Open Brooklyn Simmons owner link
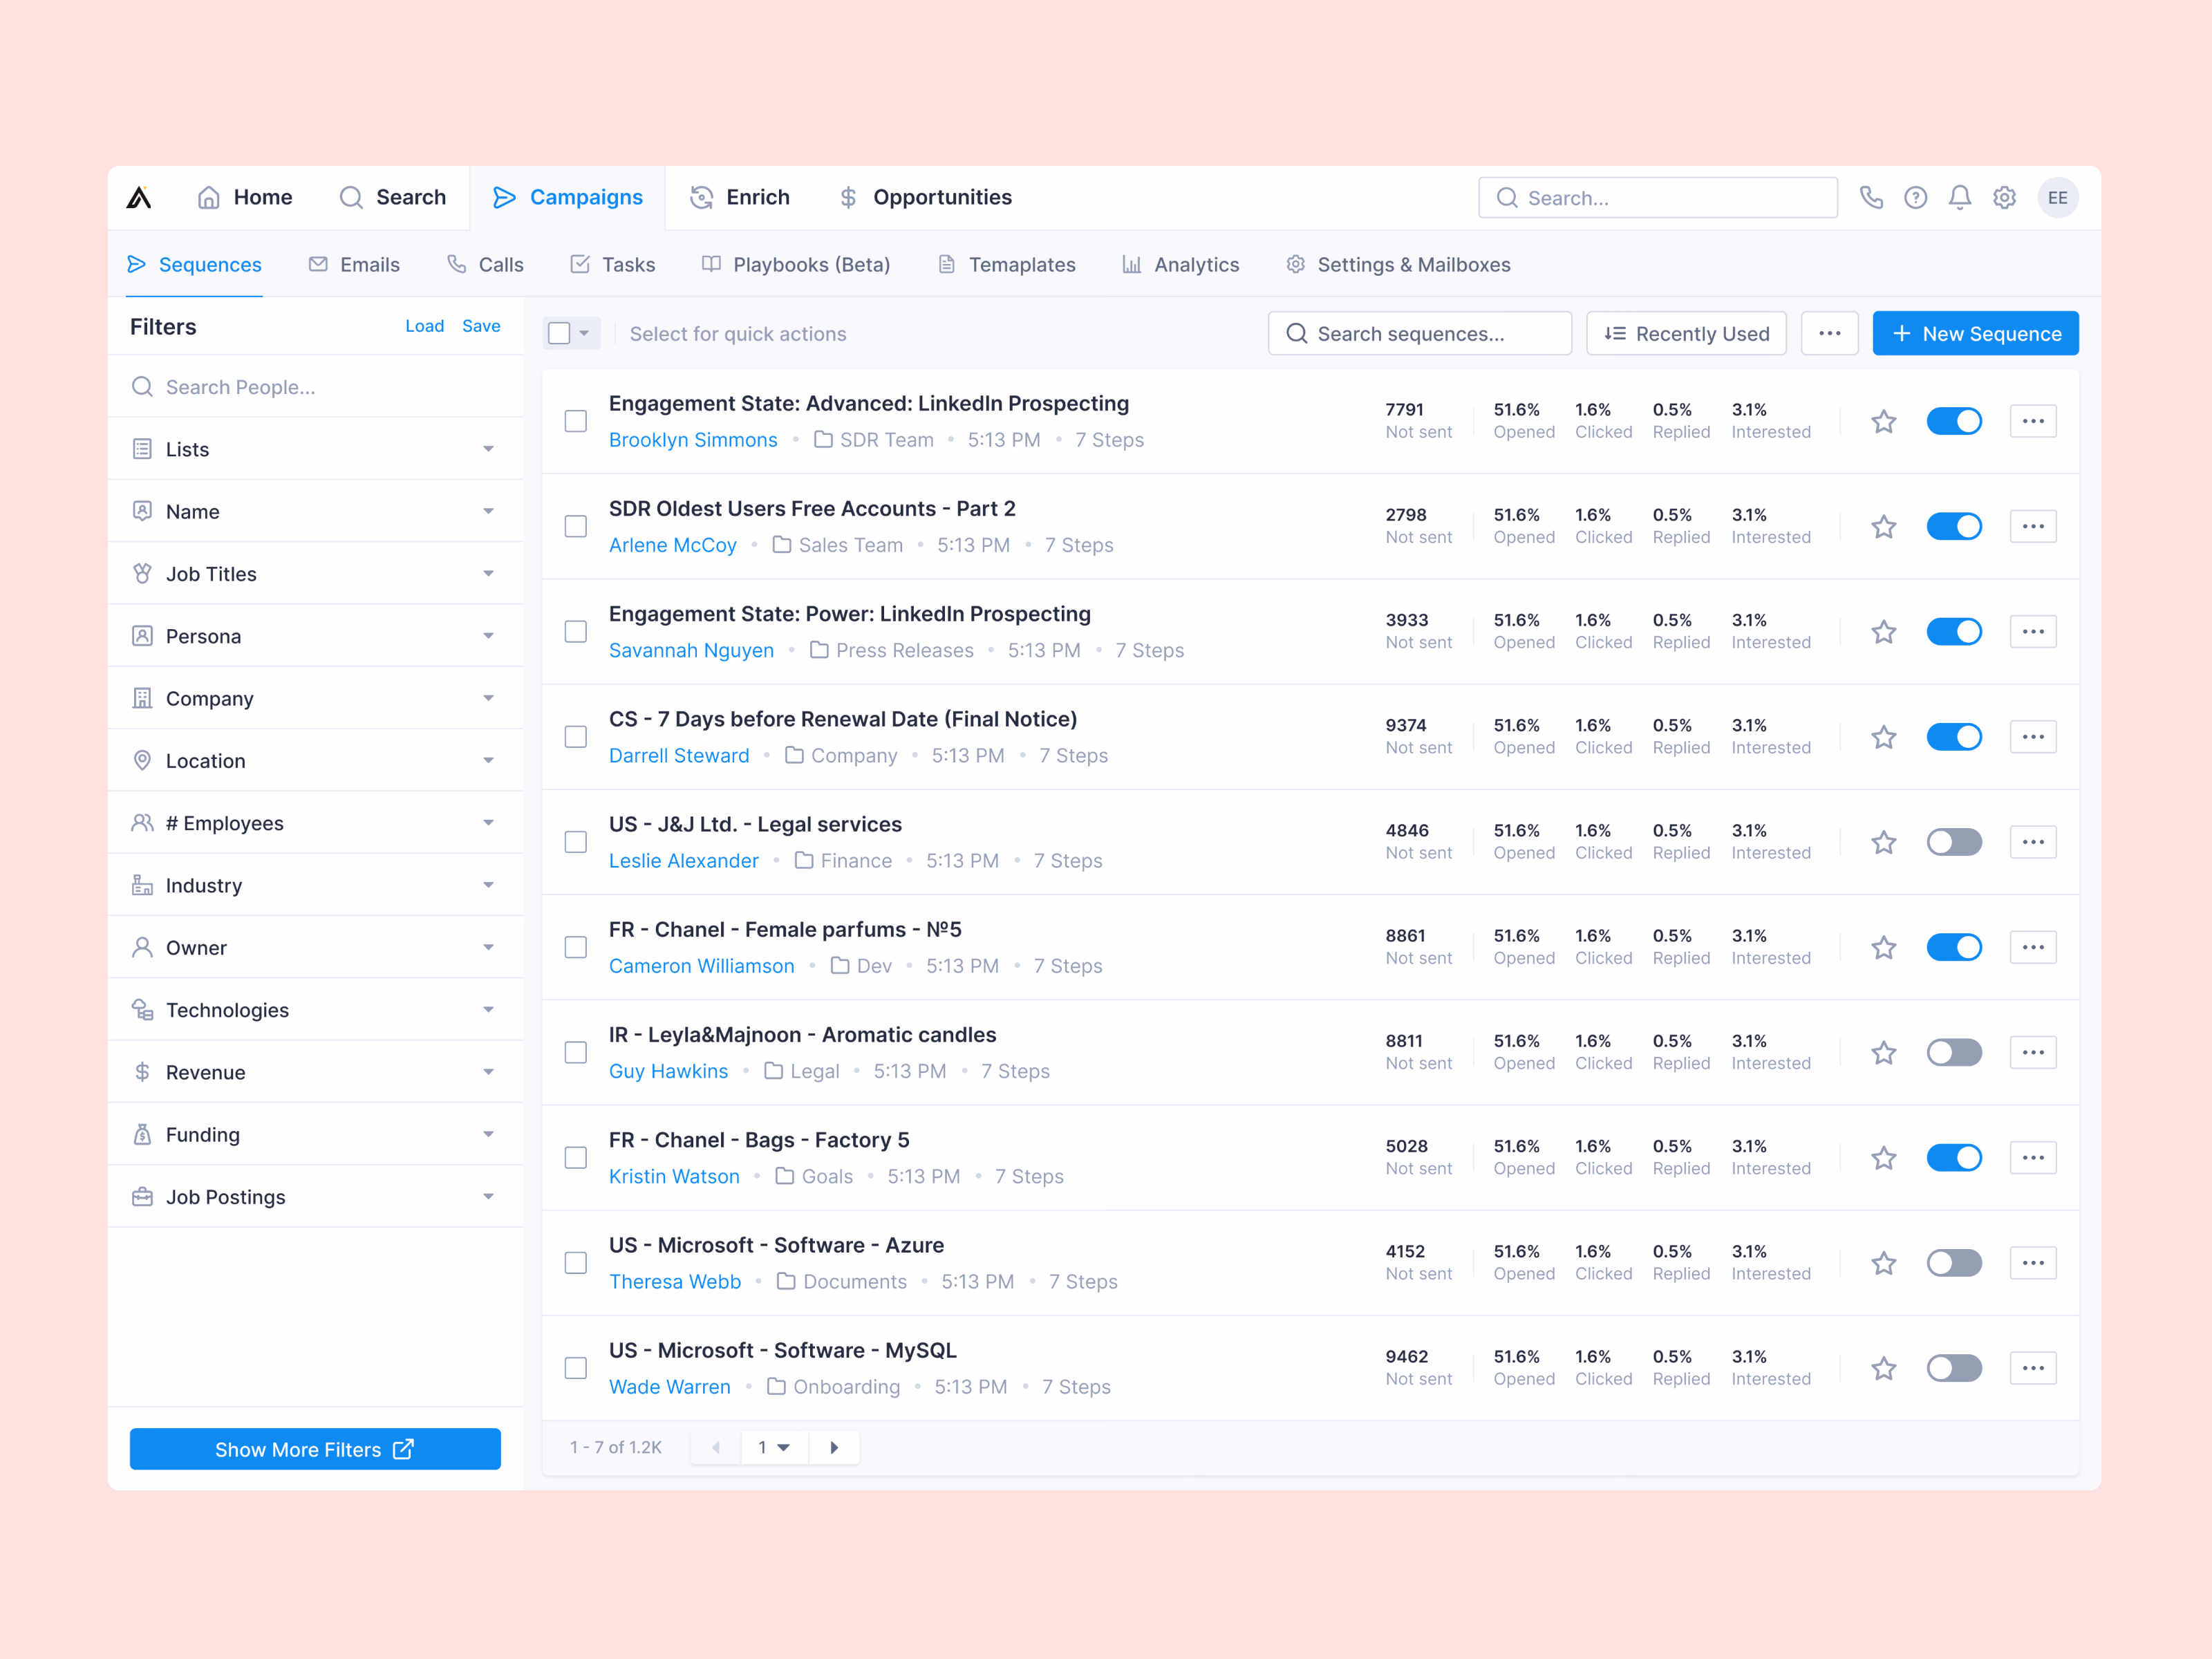Viewport: 2212px width, 1659px height. pos(693,440)
